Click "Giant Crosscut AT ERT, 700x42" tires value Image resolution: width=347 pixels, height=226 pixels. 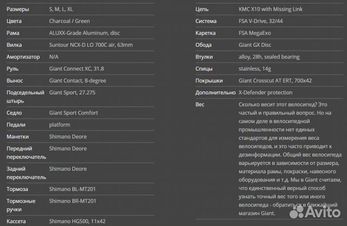275,80
